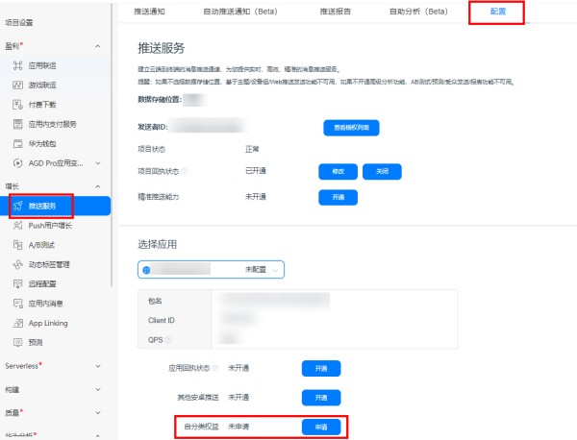Viewport: 577px width, 440px height.
Task: Click the A/B测试 sidebar icon
Action: tap(17, 245)
